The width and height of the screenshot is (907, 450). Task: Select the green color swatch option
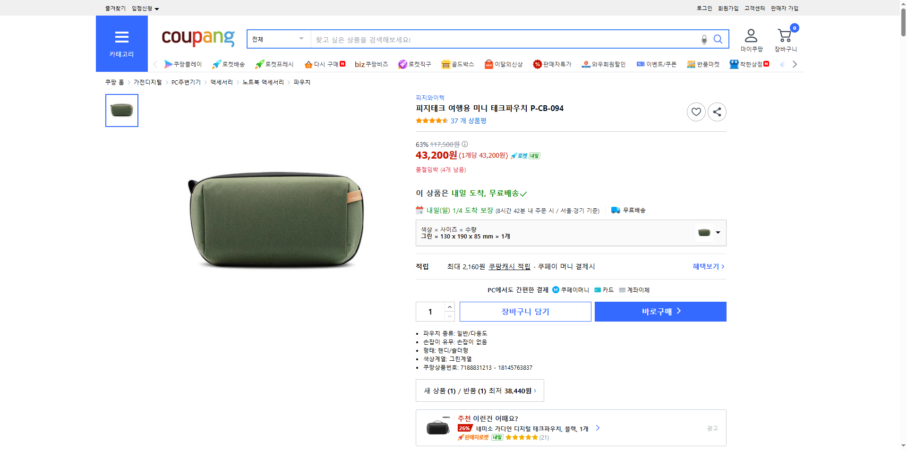704,232
